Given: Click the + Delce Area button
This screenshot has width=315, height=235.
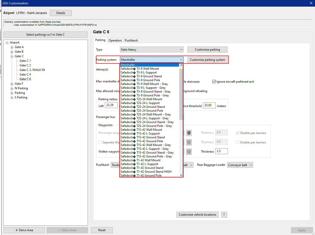Looking at the screenshot, I should [24, 230].
